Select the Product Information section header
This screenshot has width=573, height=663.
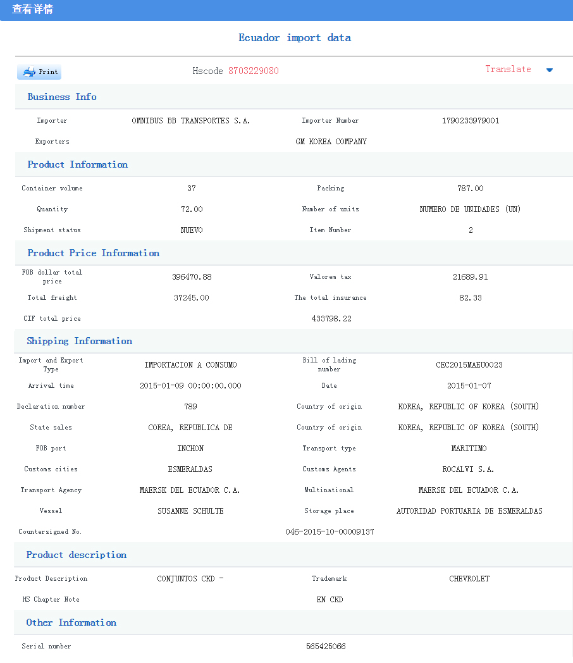point(77,164)
